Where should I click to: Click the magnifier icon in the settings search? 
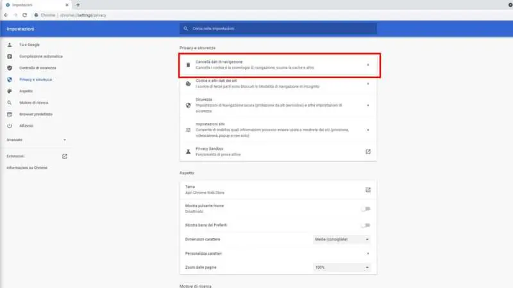(186, 28)
